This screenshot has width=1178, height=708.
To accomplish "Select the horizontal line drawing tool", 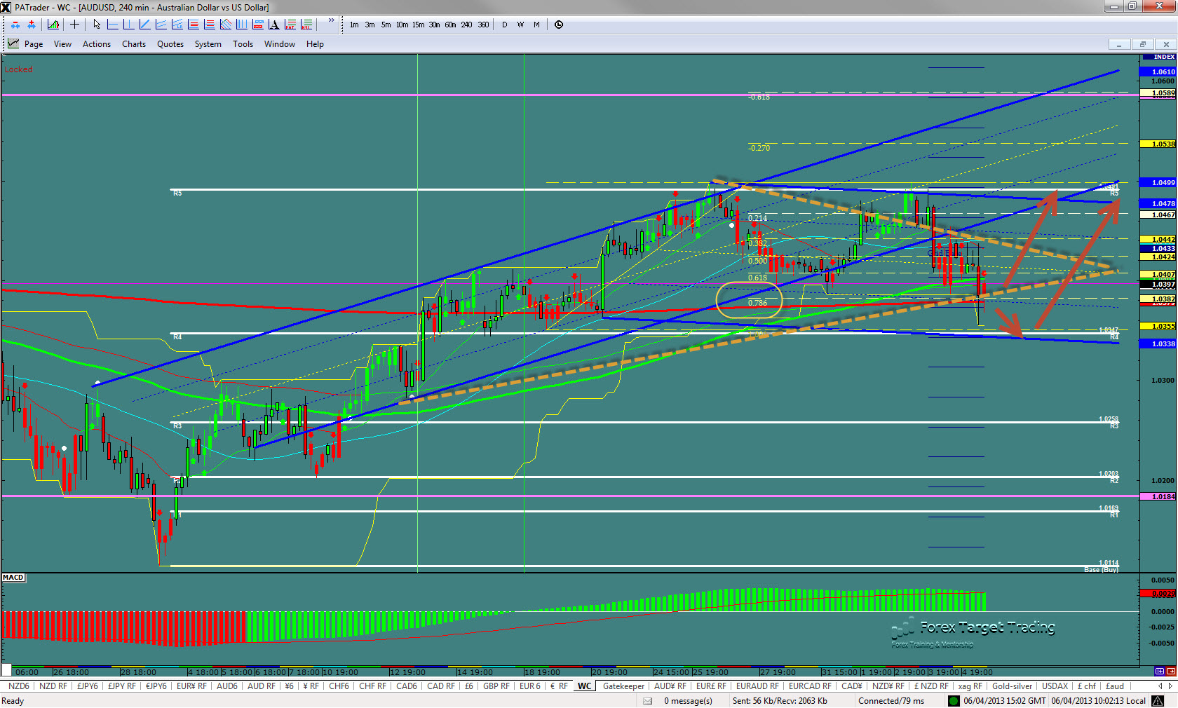I will click(112, 25).
